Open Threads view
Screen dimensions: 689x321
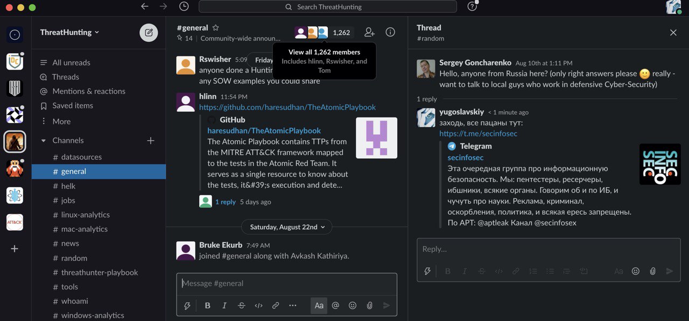(x=65, y=77)
